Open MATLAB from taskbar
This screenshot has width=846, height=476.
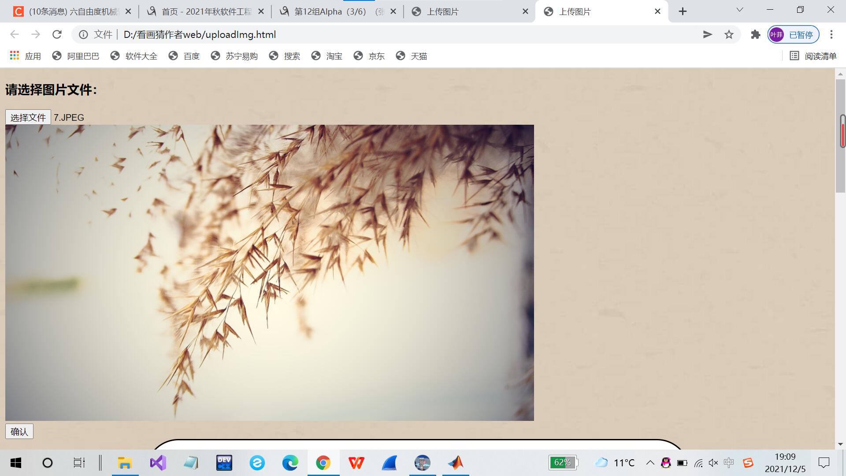[456, 463]
